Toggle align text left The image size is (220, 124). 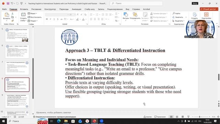(x=91, y=19)
